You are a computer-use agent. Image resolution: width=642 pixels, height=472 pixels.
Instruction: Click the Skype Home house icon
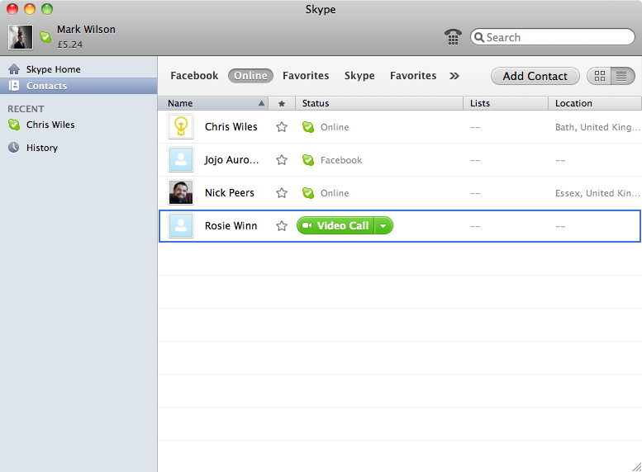(x=14, y=69)
